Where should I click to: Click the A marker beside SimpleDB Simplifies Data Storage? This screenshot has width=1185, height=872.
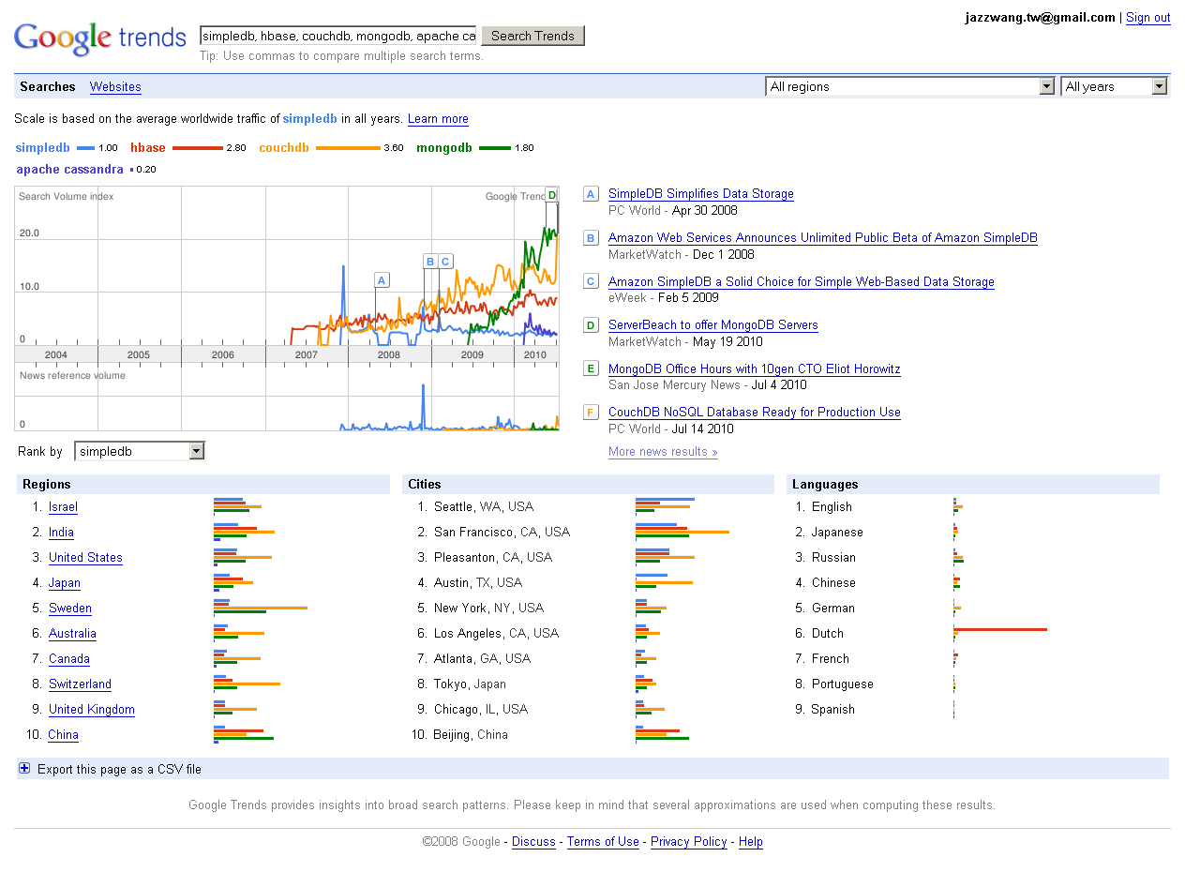tap(591, 194)
